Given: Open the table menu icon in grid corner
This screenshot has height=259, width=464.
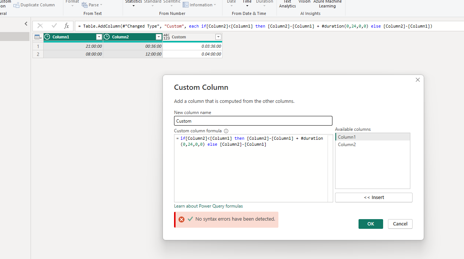Looking at the screenshot, I should click(38, 37).
